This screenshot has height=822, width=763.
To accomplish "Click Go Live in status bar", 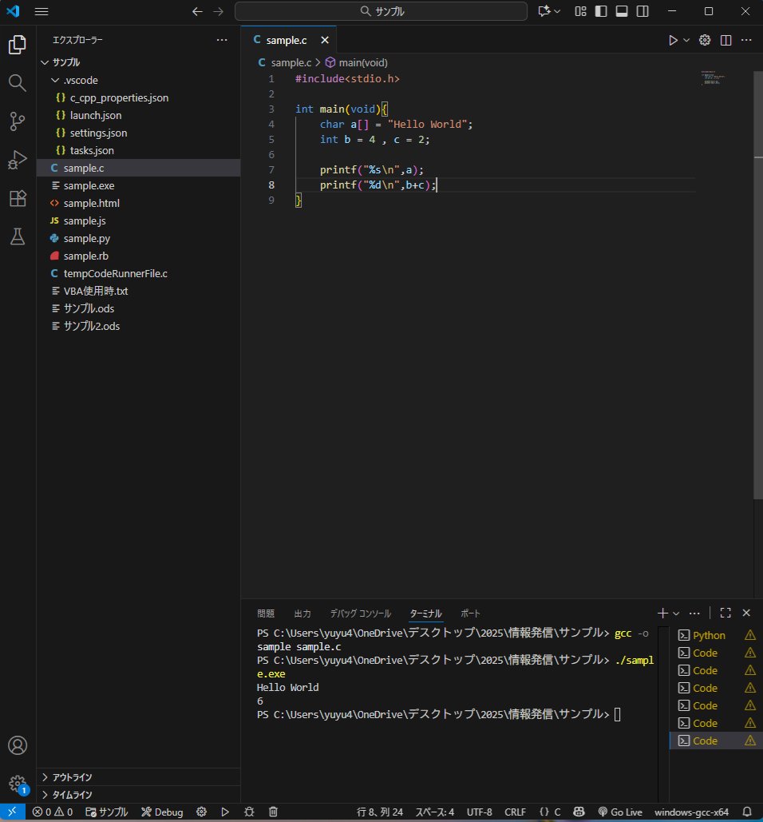I will (620, 812).
